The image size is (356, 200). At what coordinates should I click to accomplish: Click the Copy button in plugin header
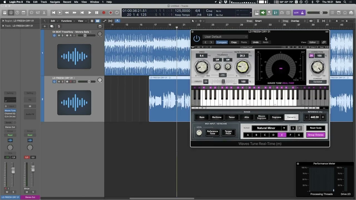tap(234, 42)
